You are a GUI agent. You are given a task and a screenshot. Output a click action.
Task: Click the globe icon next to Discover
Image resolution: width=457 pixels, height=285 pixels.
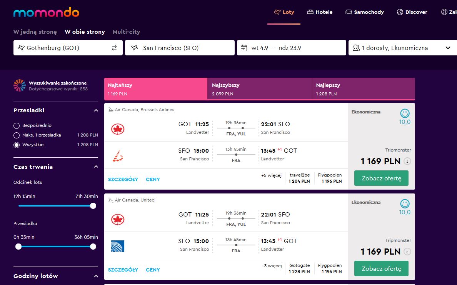coord(400,12)
